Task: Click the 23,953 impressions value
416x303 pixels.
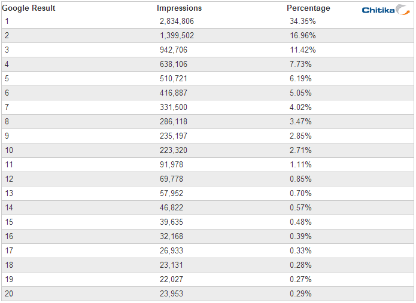Action: coord(172,294)
